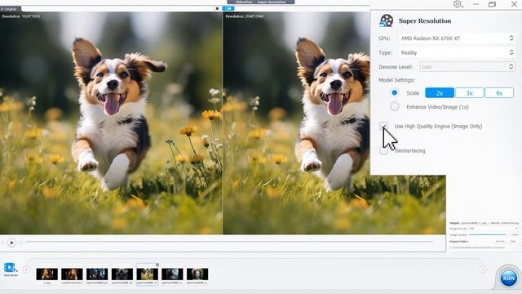Click the blue RUN button

pos(508,278)
